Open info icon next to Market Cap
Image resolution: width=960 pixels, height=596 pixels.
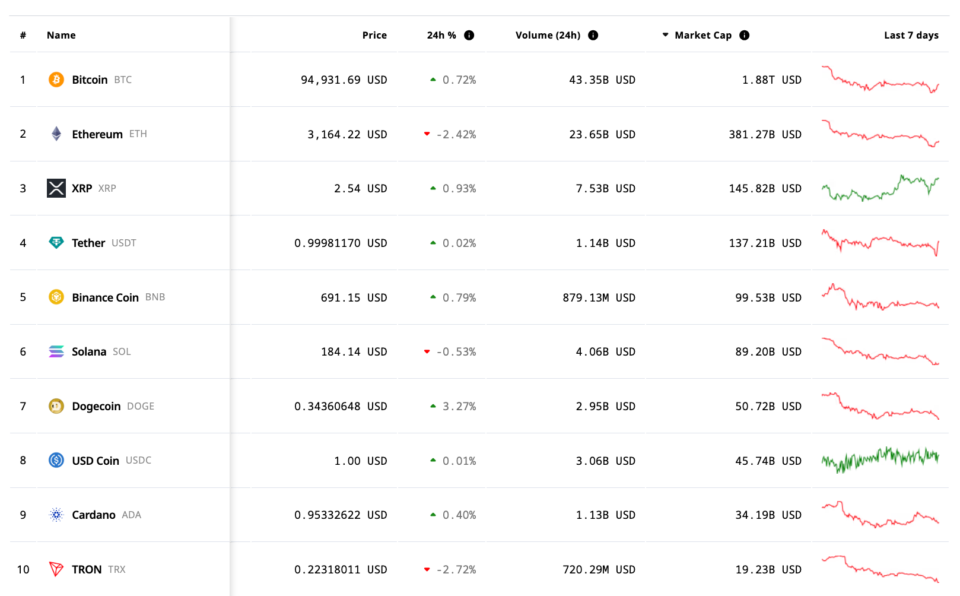click(x=745, y=35)
